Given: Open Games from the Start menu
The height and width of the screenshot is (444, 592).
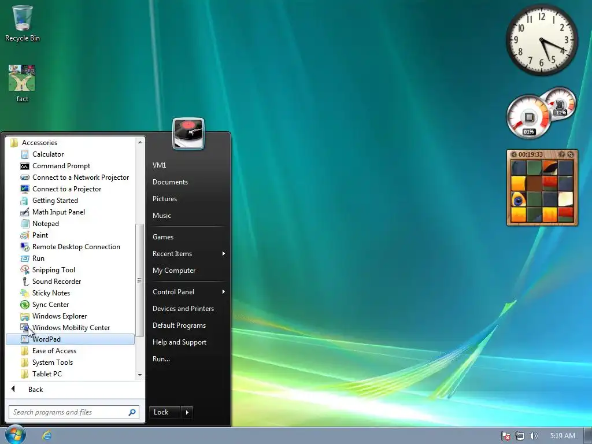Looking at the screenshot, I should [x=163, y=237].
